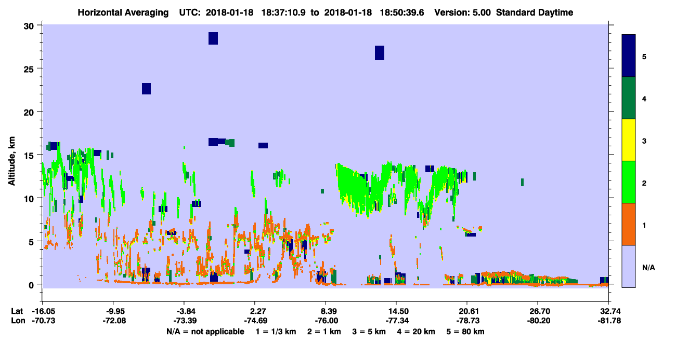The width and height of the screenshot is (676, 346).
Task: Click the longitude value -73.39
Action: pos(186,321)
